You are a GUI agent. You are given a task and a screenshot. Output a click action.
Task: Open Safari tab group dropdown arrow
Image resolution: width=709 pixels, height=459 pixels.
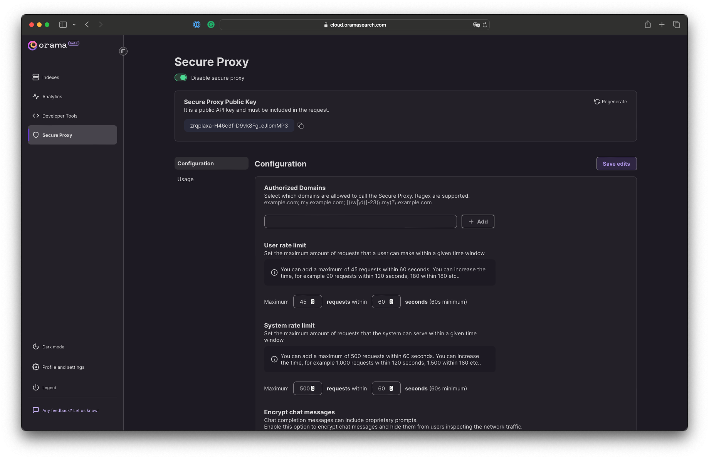(74, 25)
